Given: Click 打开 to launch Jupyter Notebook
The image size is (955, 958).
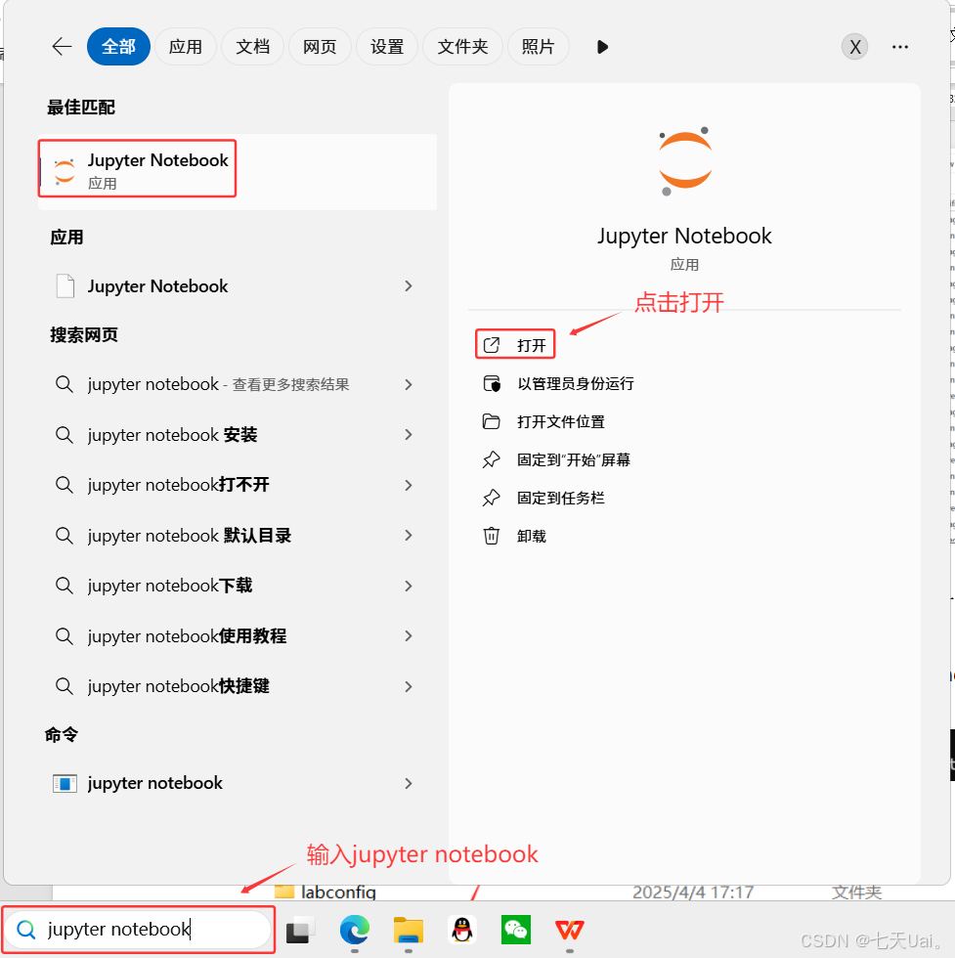Looking at the screenshot, I should [515, 346].
